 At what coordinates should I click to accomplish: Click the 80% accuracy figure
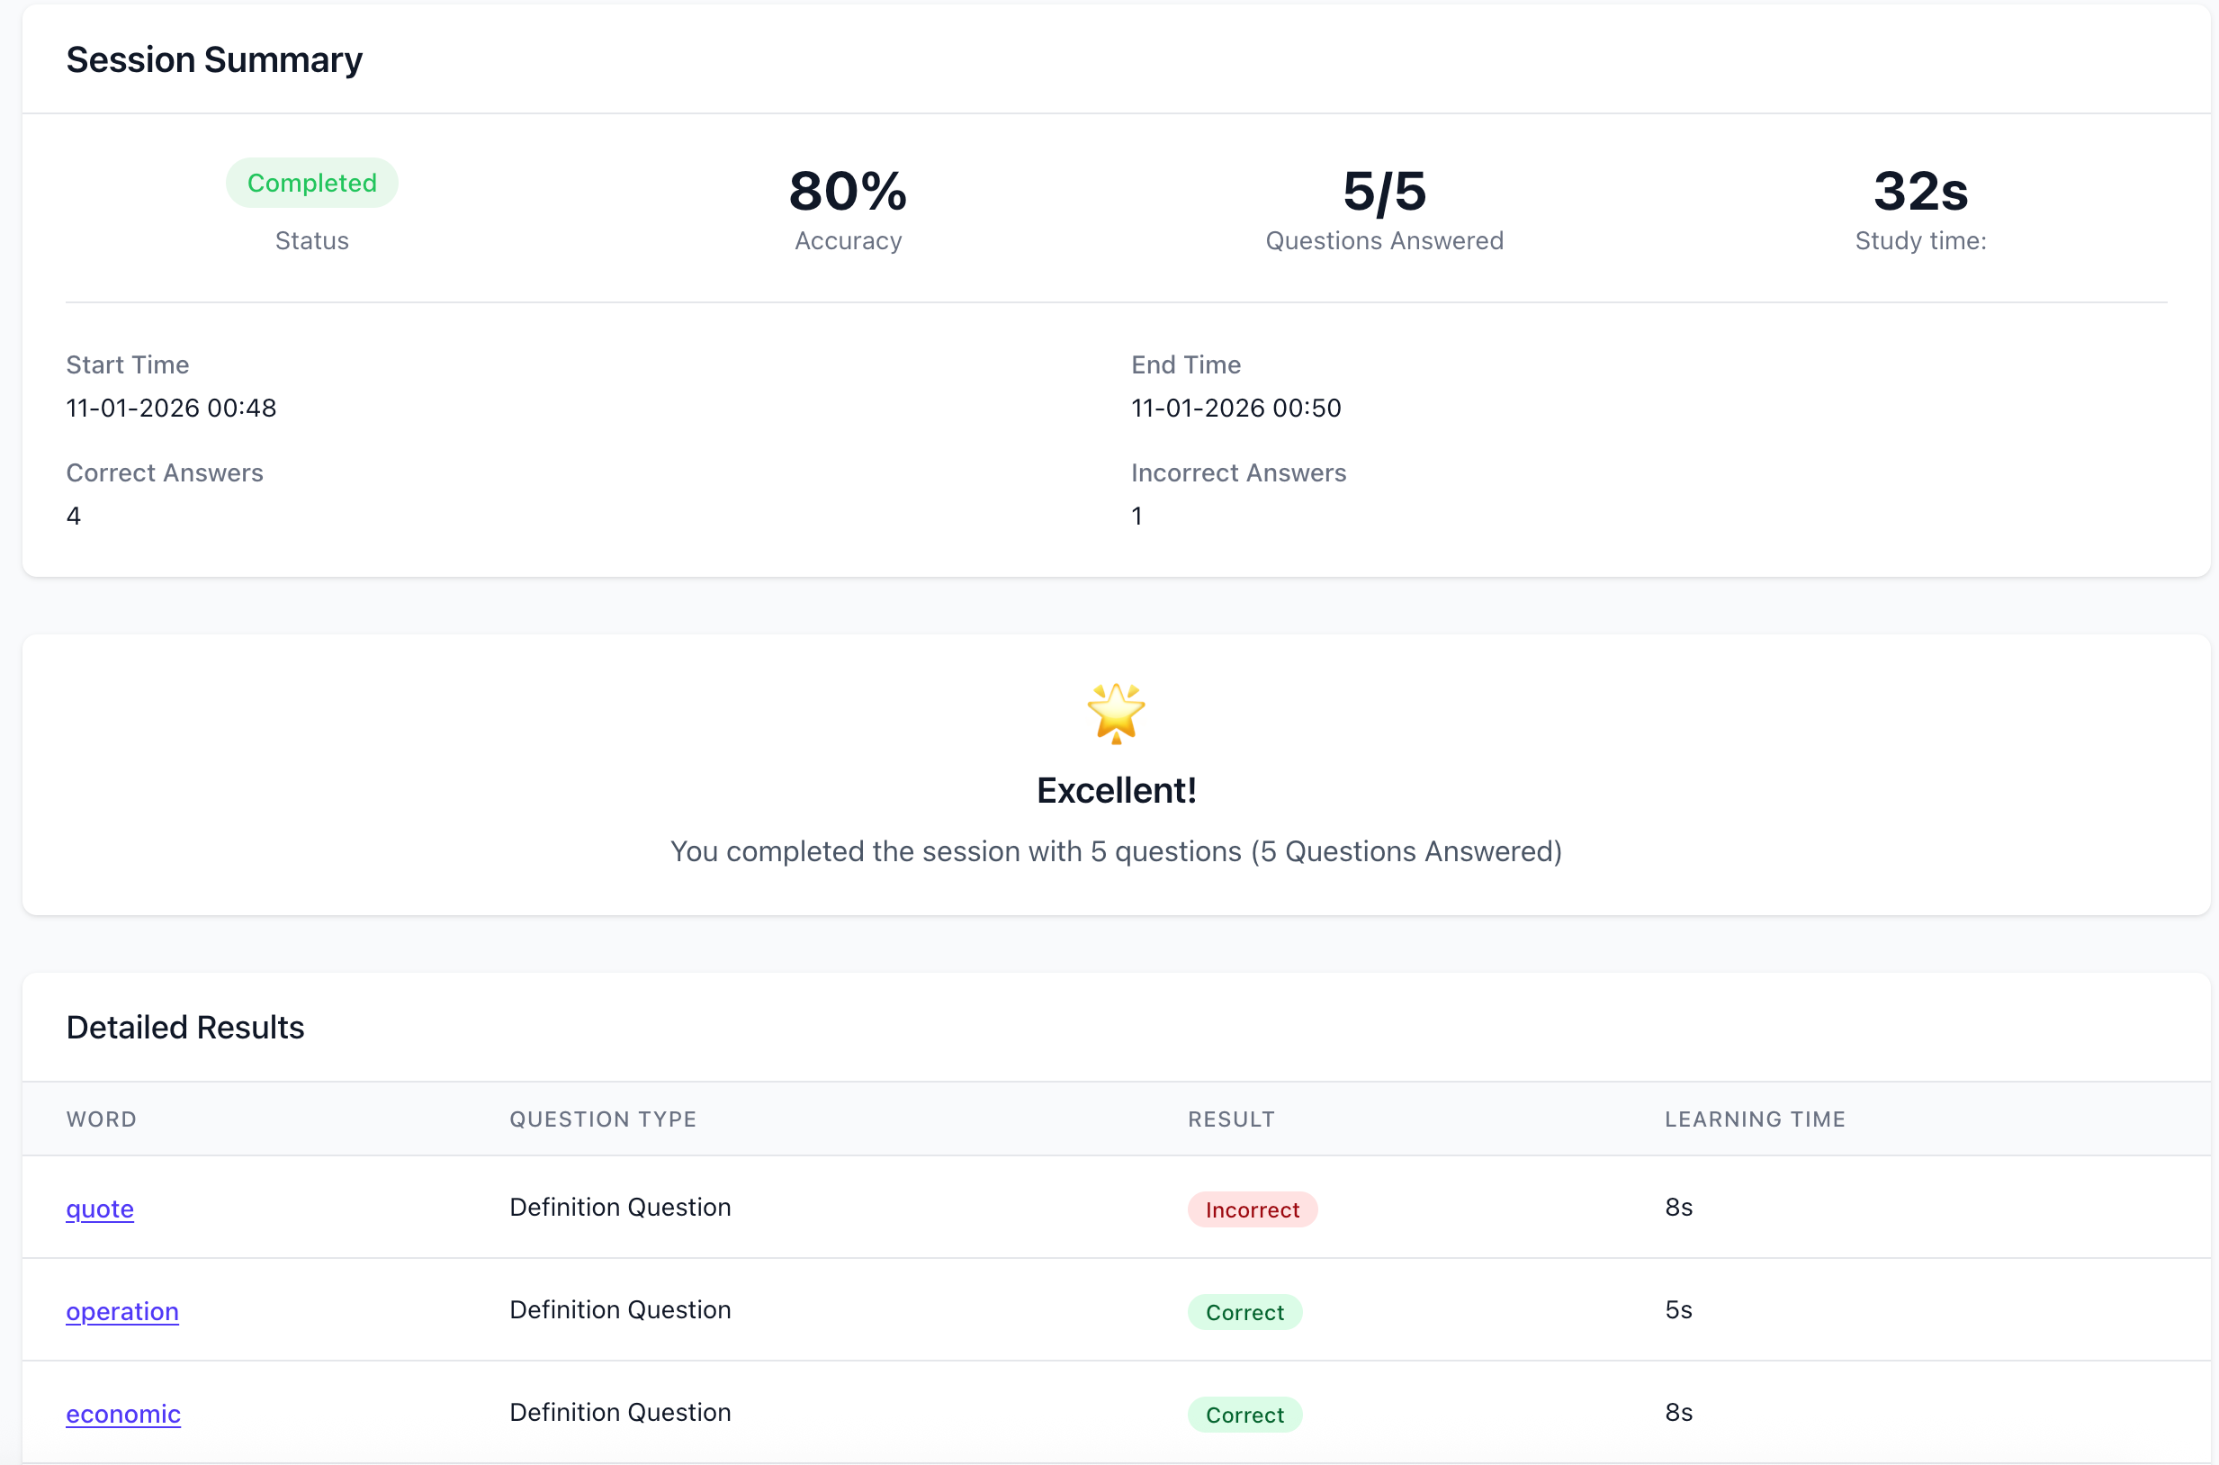(848, 192)
